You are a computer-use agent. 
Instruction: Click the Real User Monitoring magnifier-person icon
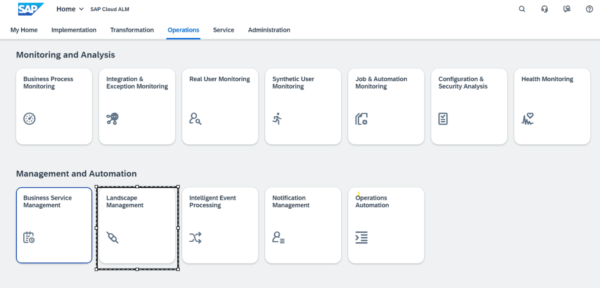pos(195,119)
